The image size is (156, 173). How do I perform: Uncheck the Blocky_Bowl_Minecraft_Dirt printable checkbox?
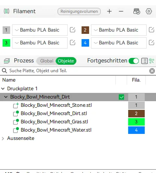tap(121, 97)
